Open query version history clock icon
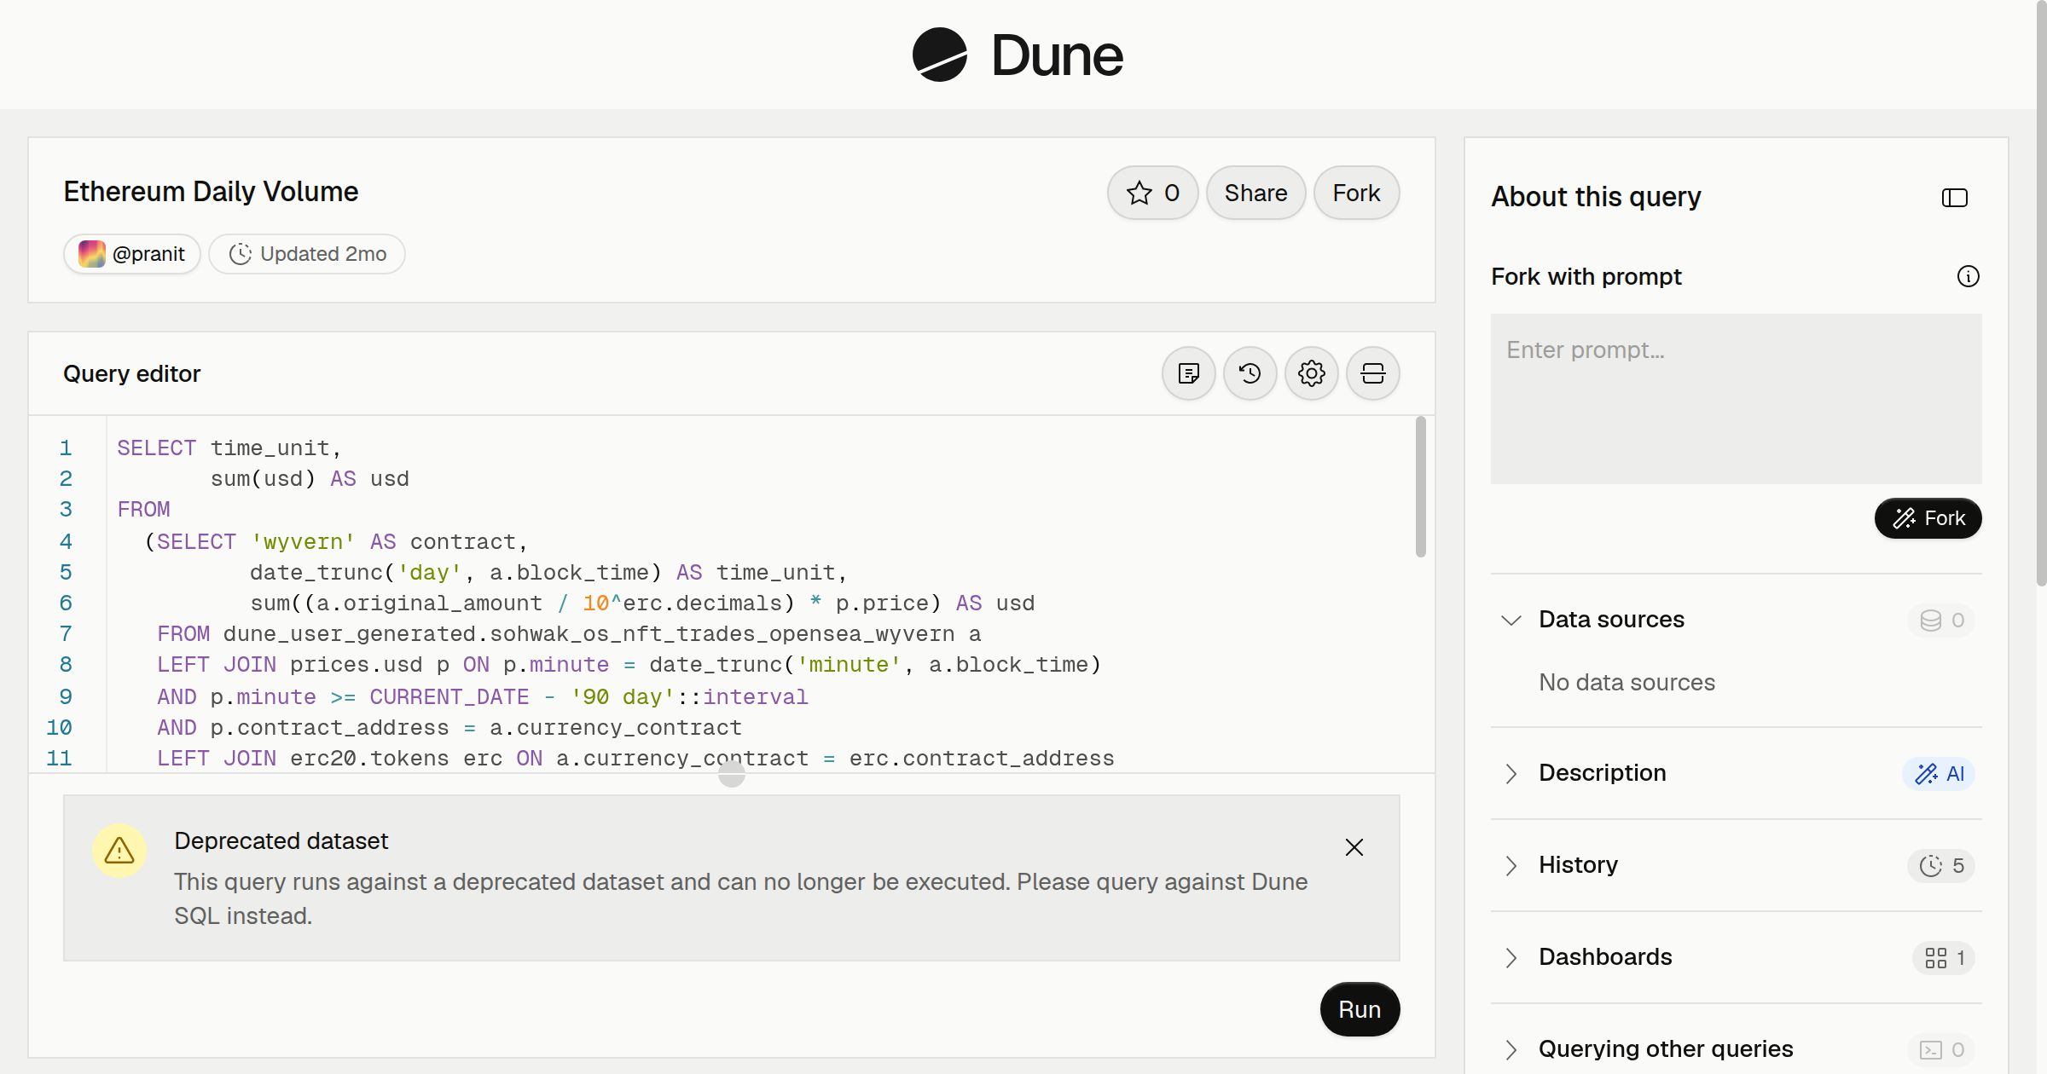The image size is (2047, 1074). pos(1250,373)
